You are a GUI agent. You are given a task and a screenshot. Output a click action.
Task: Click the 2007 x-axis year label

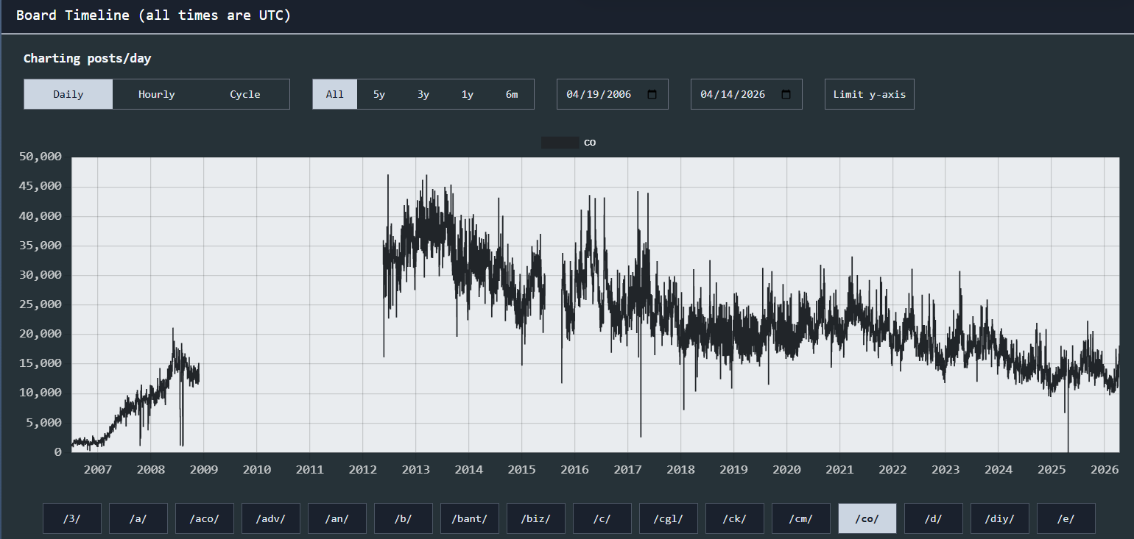coord(98,469)
